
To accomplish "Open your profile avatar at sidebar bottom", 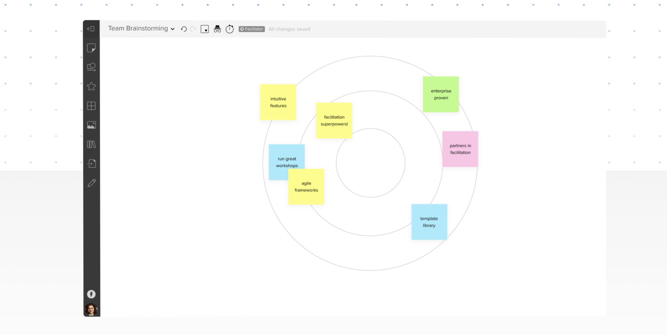I will [91, 309].
